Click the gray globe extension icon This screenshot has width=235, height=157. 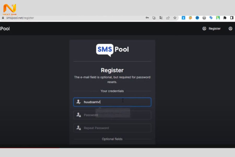pyautogui.click(x=204, y=18)
